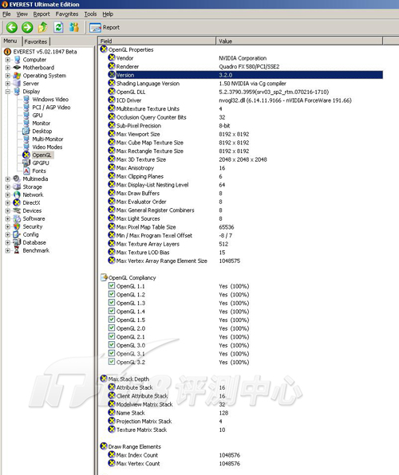Click the Refresh toolbar icon
The image size is (399, 475).
coord(58,27)
